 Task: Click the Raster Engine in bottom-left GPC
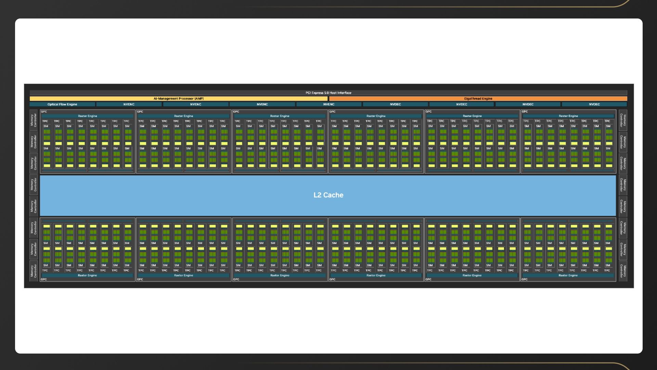[x=88, y=275]
